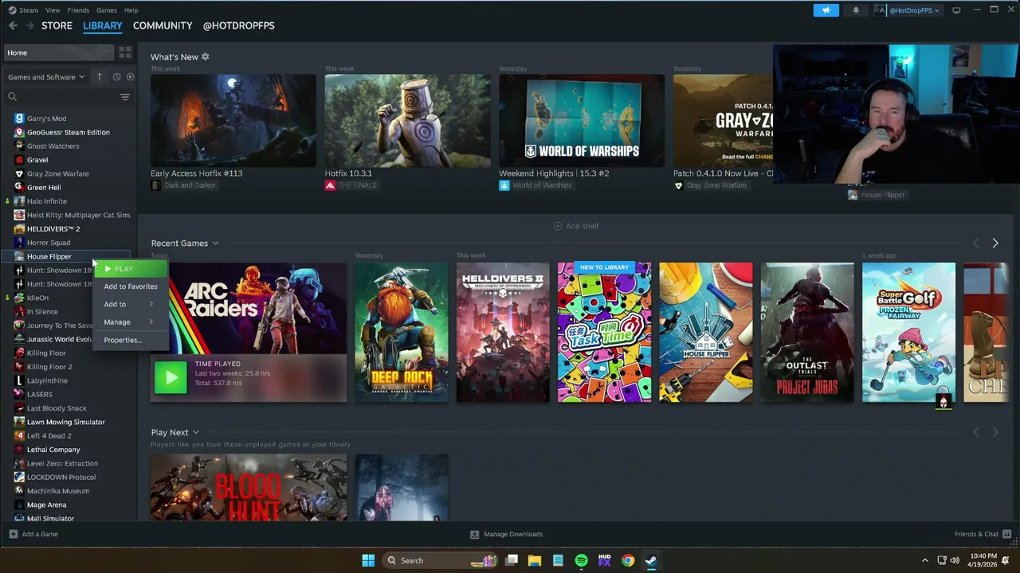Screen dimensions: 1020x573
Task: Click the What's New settings gear icon
Action: [205, 57]
